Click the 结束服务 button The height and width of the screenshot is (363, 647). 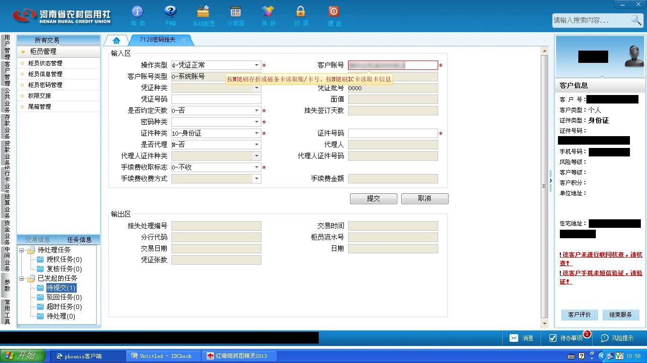tap(621, 315)
